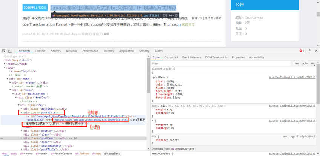Image resolution: width=320 pixels, height=156 pixels.
Task: Activate the inspect element picker icon
Action: point(4,51)
